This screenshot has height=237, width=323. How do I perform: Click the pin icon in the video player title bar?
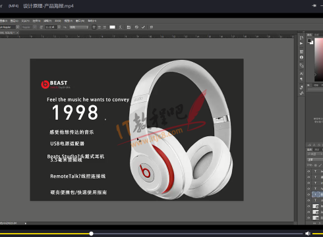(314, 5)
